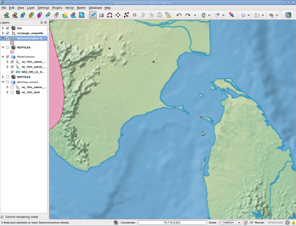The width and height of the screenshot is (296, 226).
Task: Select the Node tool
Action: point(126,15)
